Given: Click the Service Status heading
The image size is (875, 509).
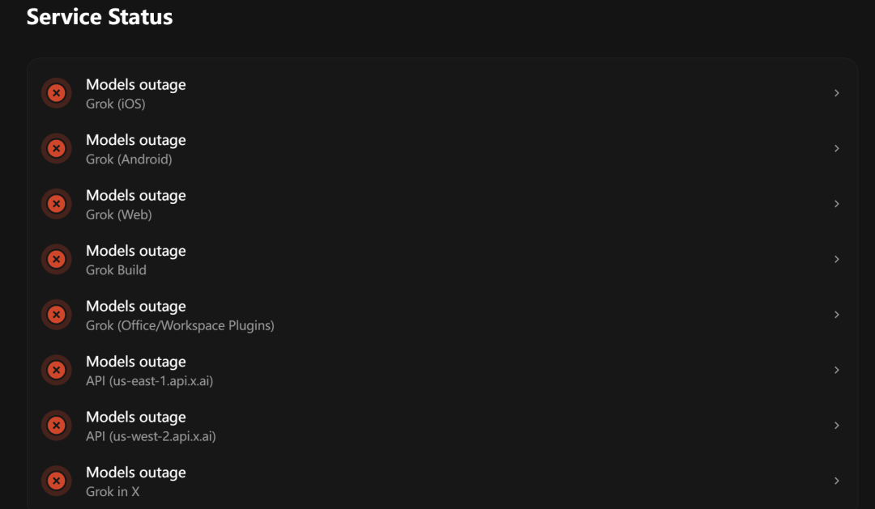Looking at the screenshot, I should point(100,17).
